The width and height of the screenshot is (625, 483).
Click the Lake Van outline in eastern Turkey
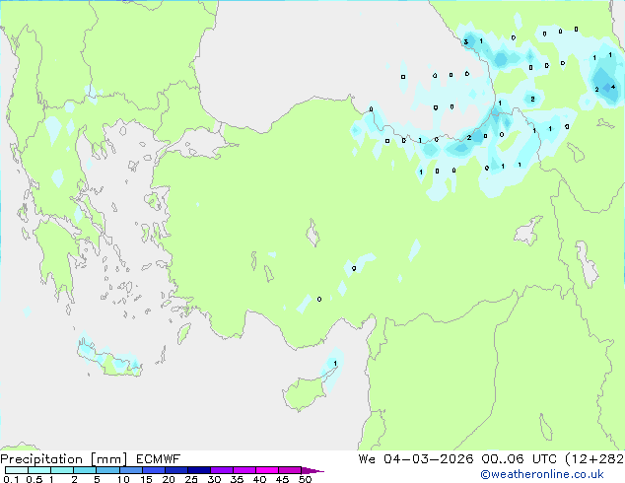pos(528,231)
